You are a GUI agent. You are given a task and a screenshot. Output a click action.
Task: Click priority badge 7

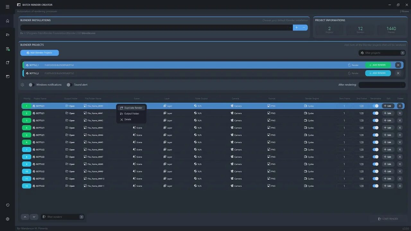click(x=26, y=150)
